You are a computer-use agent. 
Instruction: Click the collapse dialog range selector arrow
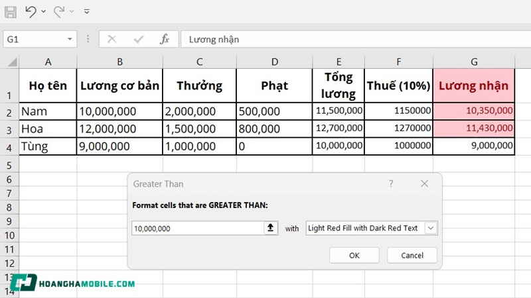pos(271,228)
